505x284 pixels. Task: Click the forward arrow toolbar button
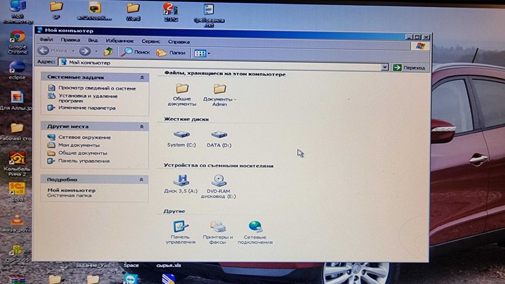click(x=85, y=51)
